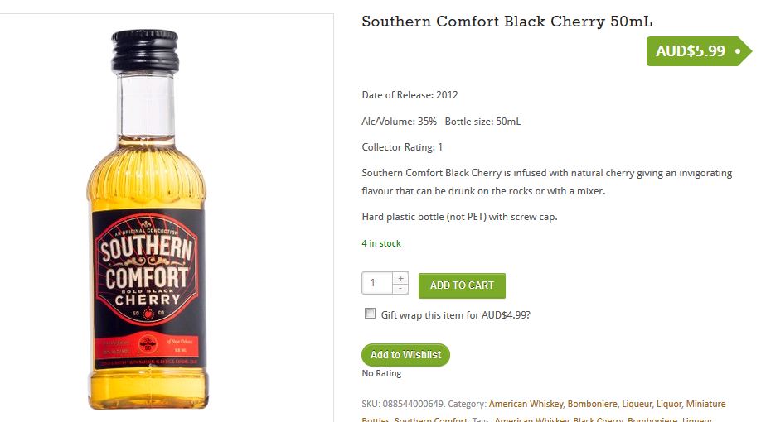Click the '4 in stock' text
Viewport: 761px width, 422px height.
coord(381,243)
